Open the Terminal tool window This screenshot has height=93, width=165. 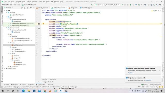point(23,85)
